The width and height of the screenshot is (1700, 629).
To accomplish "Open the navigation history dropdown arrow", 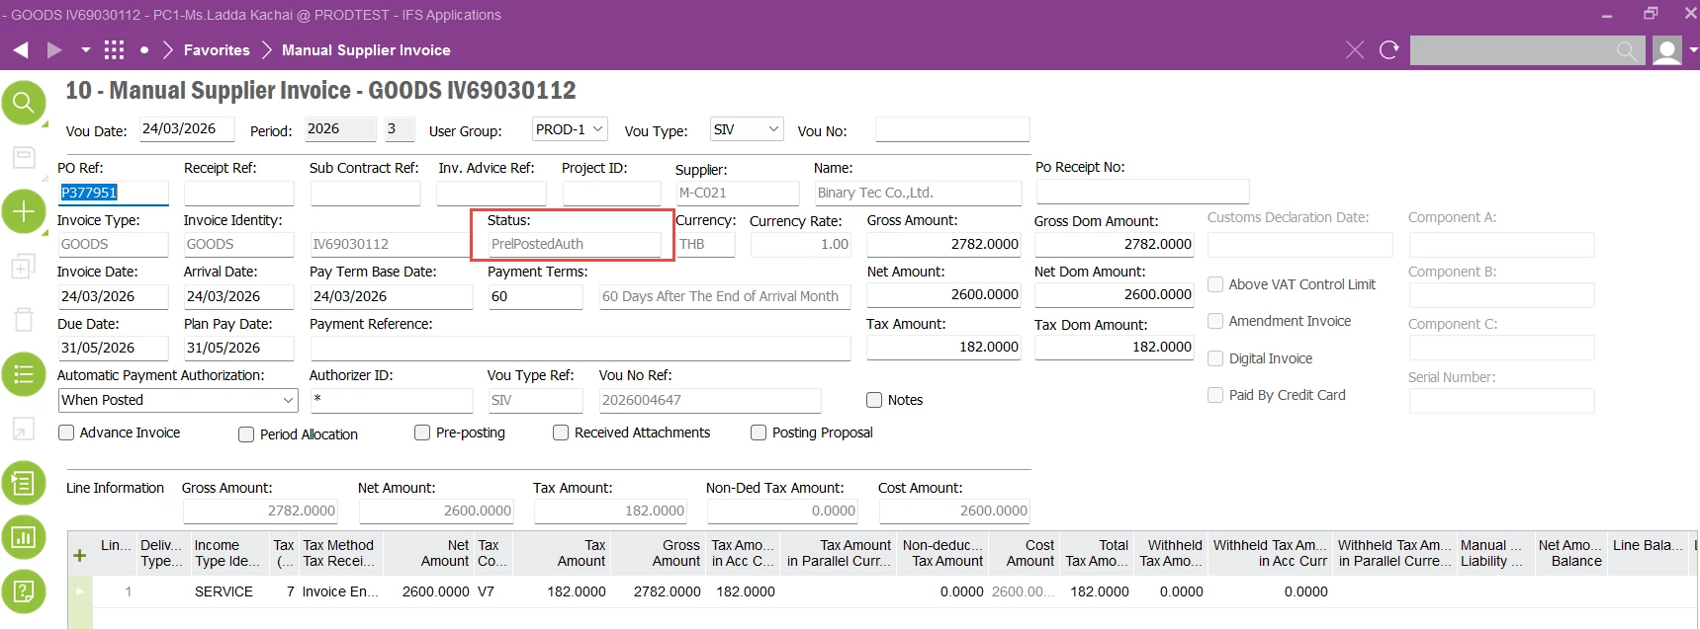I will click(x=86, y=49).
